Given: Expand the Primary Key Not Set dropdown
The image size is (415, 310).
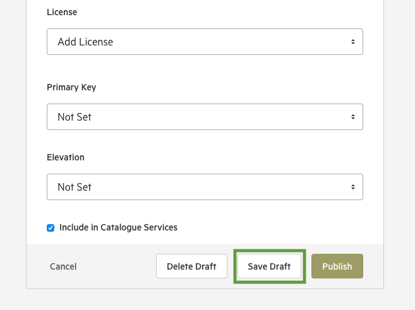Looking at the screenshot, I should [205, 117].
